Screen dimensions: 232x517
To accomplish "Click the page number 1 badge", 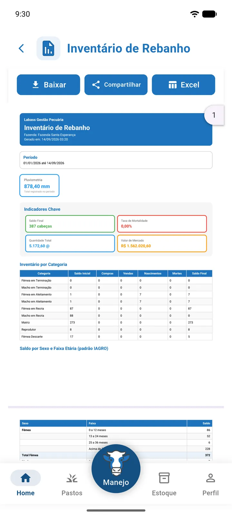I will [214, 115].
